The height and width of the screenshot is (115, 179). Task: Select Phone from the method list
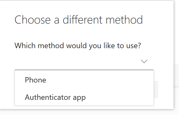(x=84, y=80)
